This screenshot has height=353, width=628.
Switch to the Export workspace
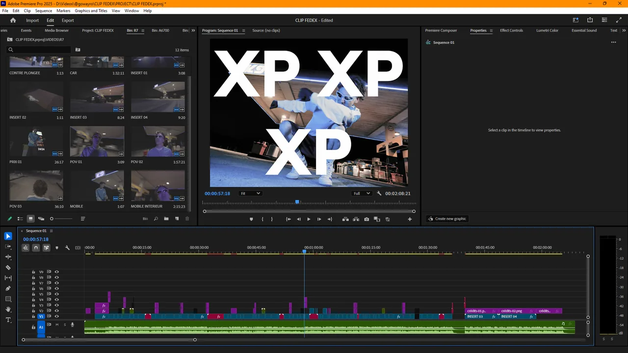[68, 20]
